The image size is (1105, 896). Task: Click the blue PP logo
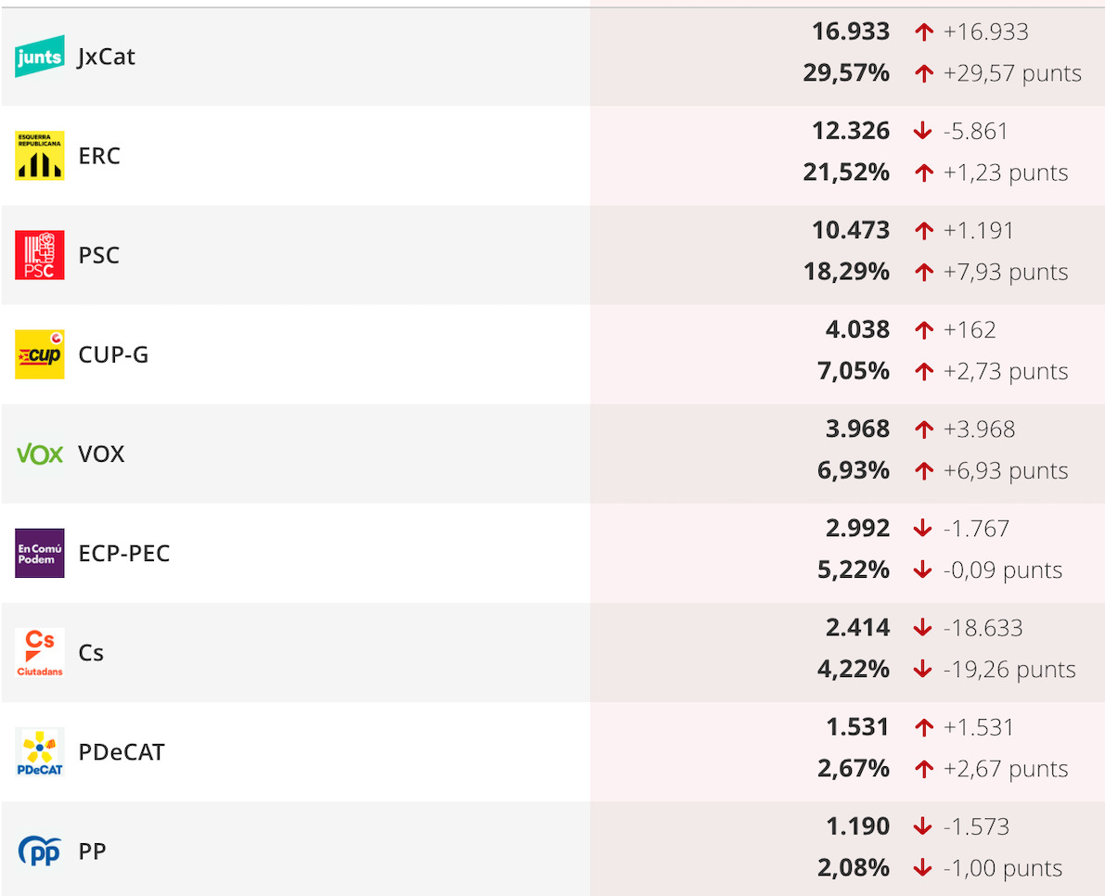tap(40, 851)
